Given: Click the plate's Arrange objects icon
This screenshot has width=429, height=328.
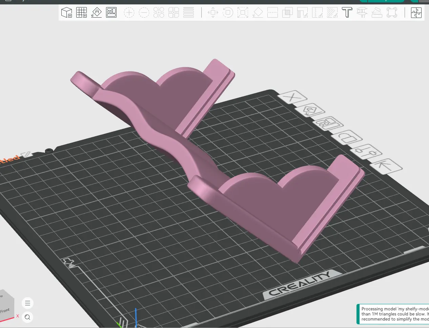Looking at the screenshot, I should tap(328, 124).
